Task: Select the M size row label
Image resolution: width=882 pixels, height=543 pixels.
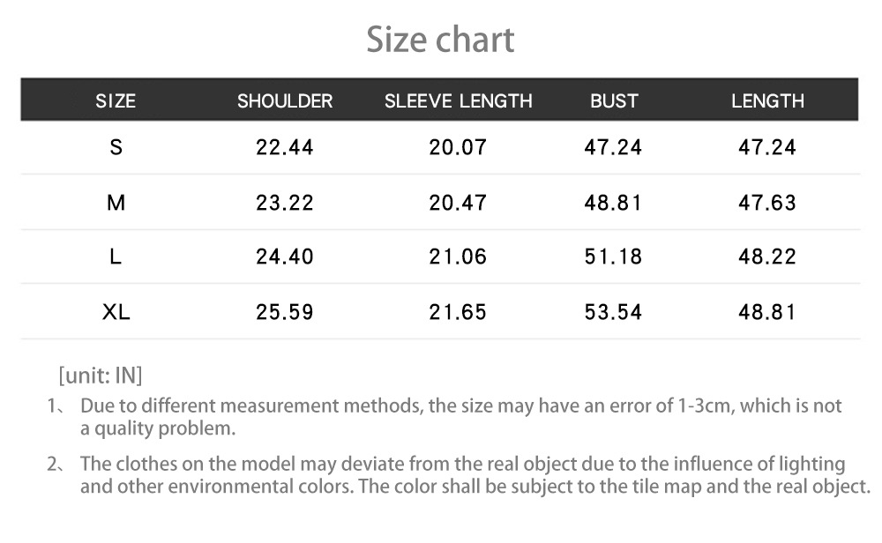Action: coord(116,203)
